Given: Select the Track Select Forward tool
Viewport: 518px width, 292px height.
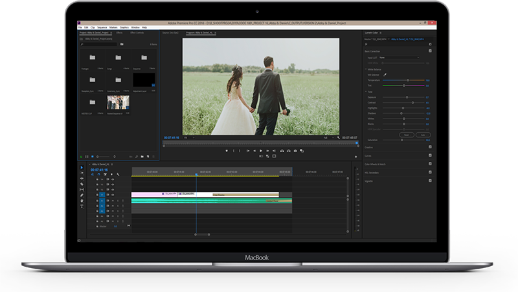Looking at the screenshot, I should (x=82, y=173).
